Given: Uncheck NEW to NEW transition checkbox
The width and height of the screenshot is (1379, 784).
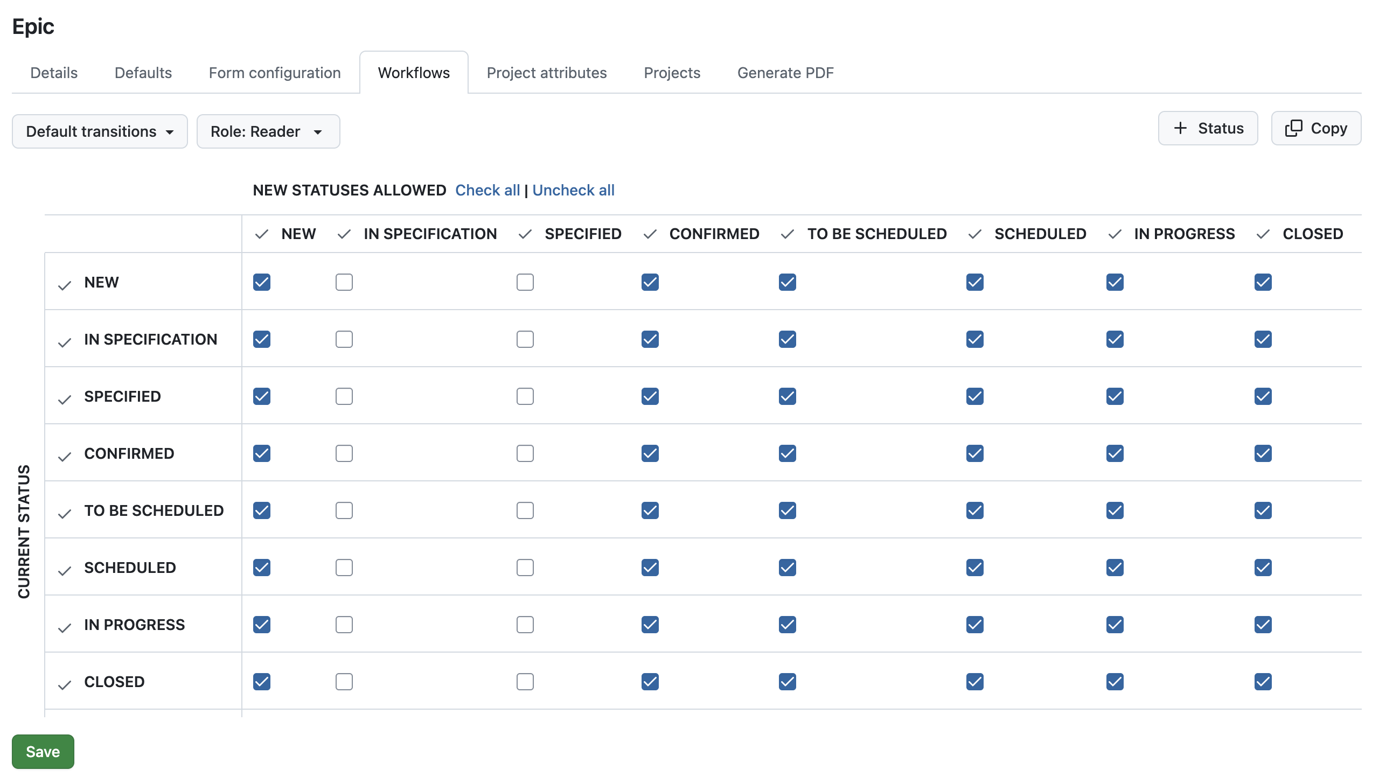Looking at the screenshot, I should (x=262, y=282).
